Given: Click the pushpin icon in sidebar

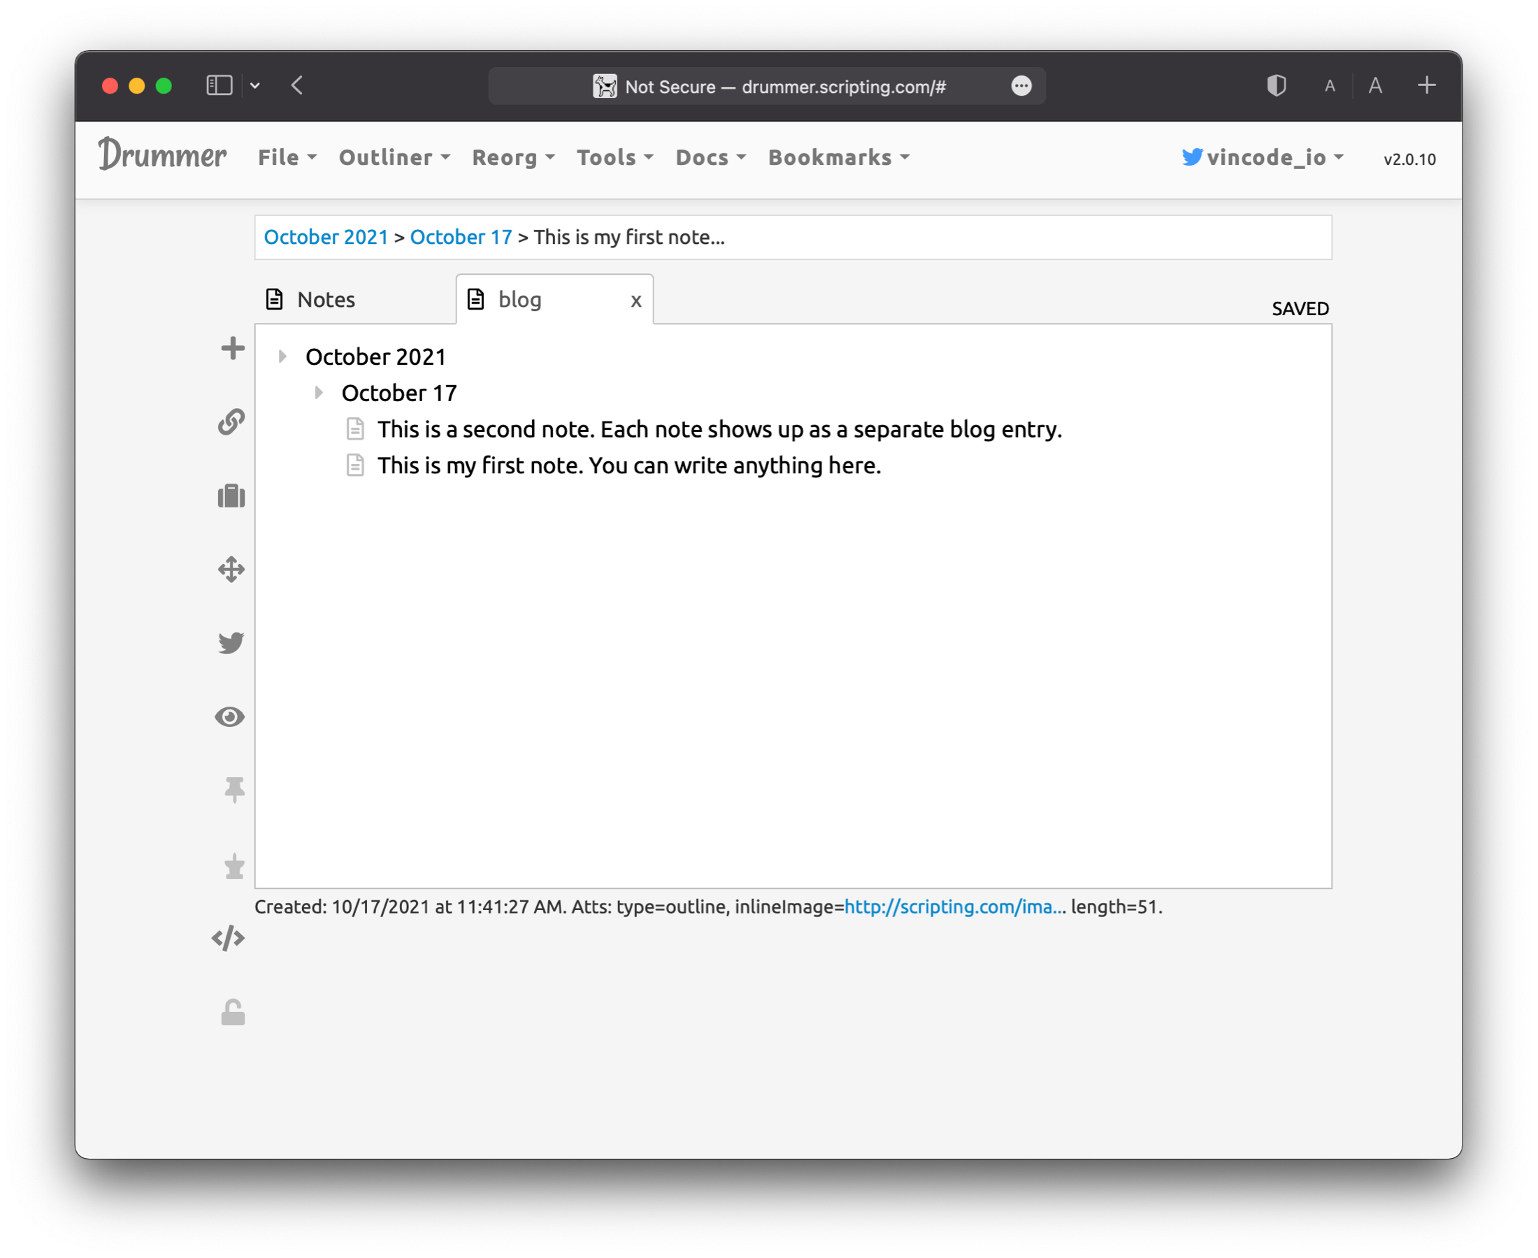Looking at the screenshot, I should [234, 790].
